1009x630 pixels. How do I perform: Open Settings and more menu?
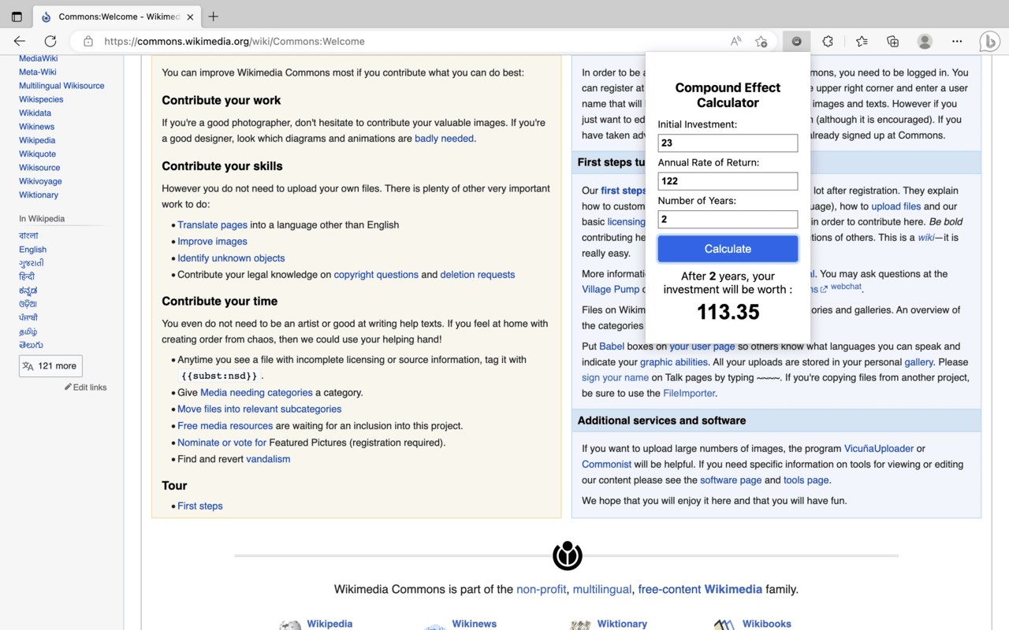coord(957,41)
